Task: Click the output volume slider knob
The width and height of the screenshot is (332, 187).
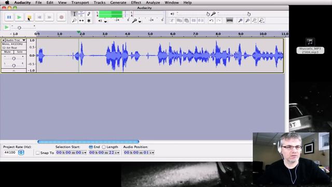Action: tap(208, 14)
